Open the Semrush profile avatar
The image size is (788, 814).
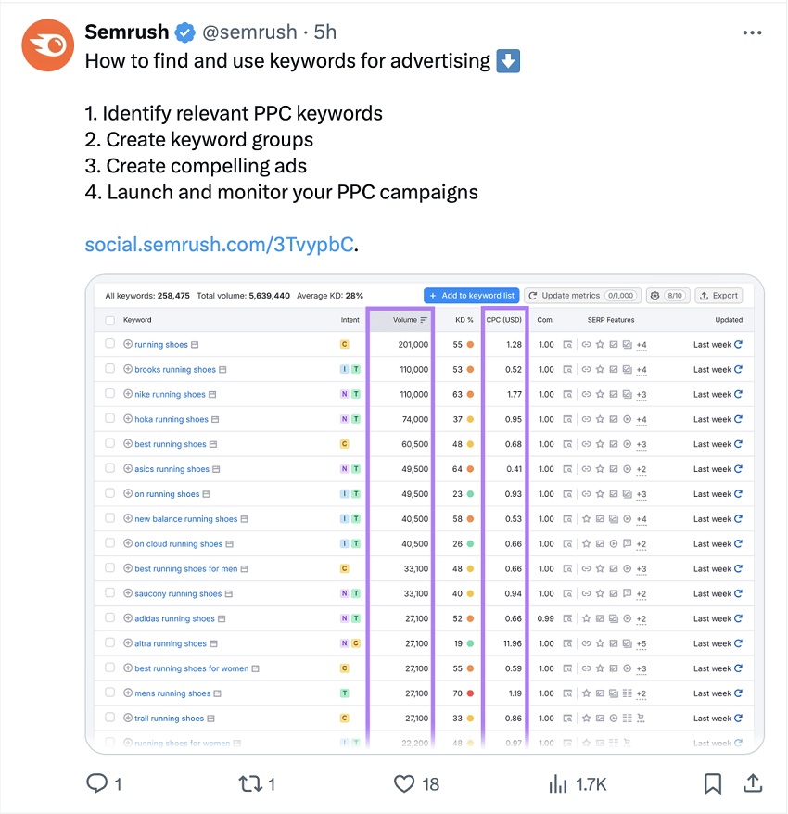coord(48,45)
